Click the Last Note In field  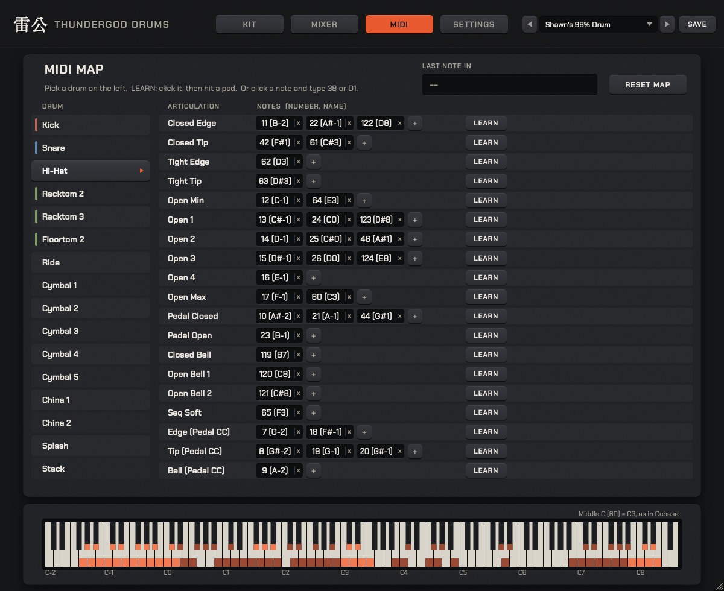pos(510,84)
